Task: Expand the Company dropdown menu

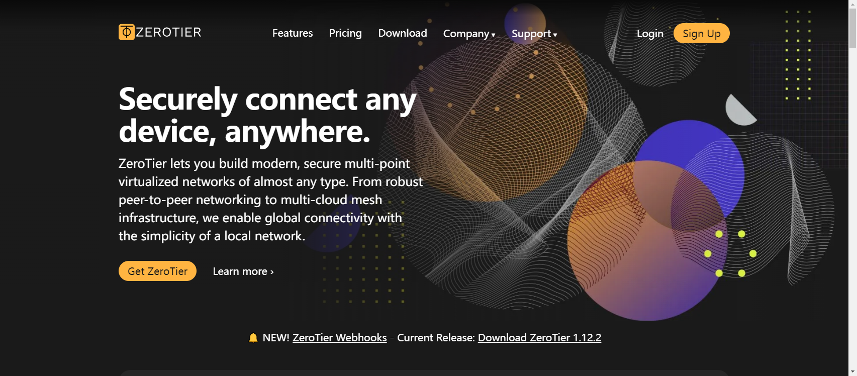Action: [x=469, y=34]
